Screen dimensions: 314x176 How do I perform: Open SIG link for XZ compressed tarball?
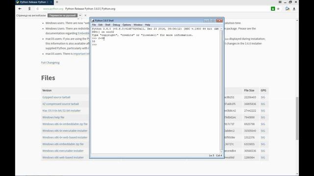(x=263, y=104)
